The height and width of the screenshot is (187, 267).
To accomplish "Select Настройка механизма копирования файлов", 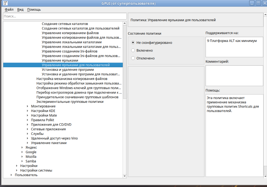I will (x=72, y=79).
